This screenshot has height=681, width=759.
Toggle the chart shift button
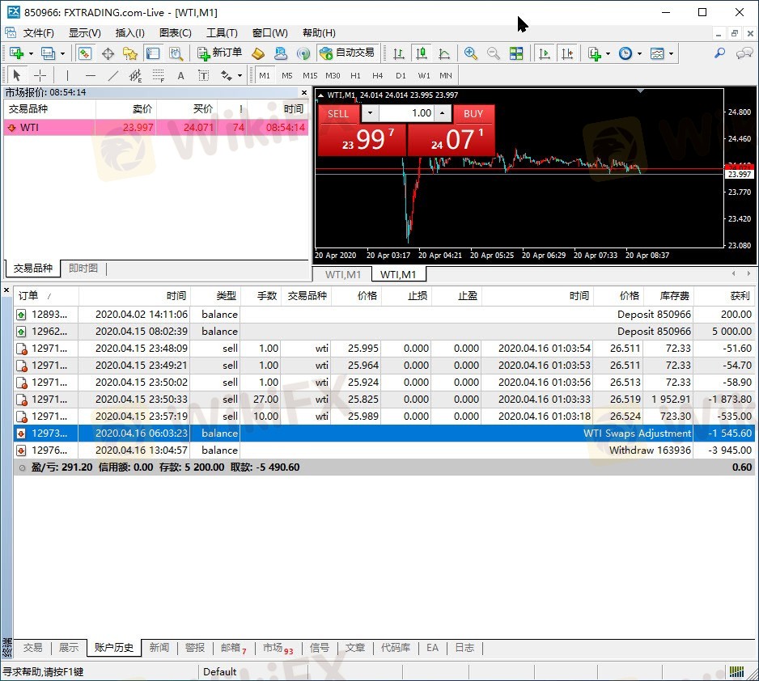point(567,53)
